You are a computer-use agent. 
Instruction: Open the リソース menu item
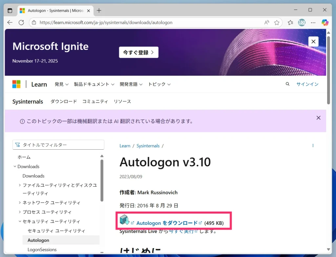pos(122,101)
